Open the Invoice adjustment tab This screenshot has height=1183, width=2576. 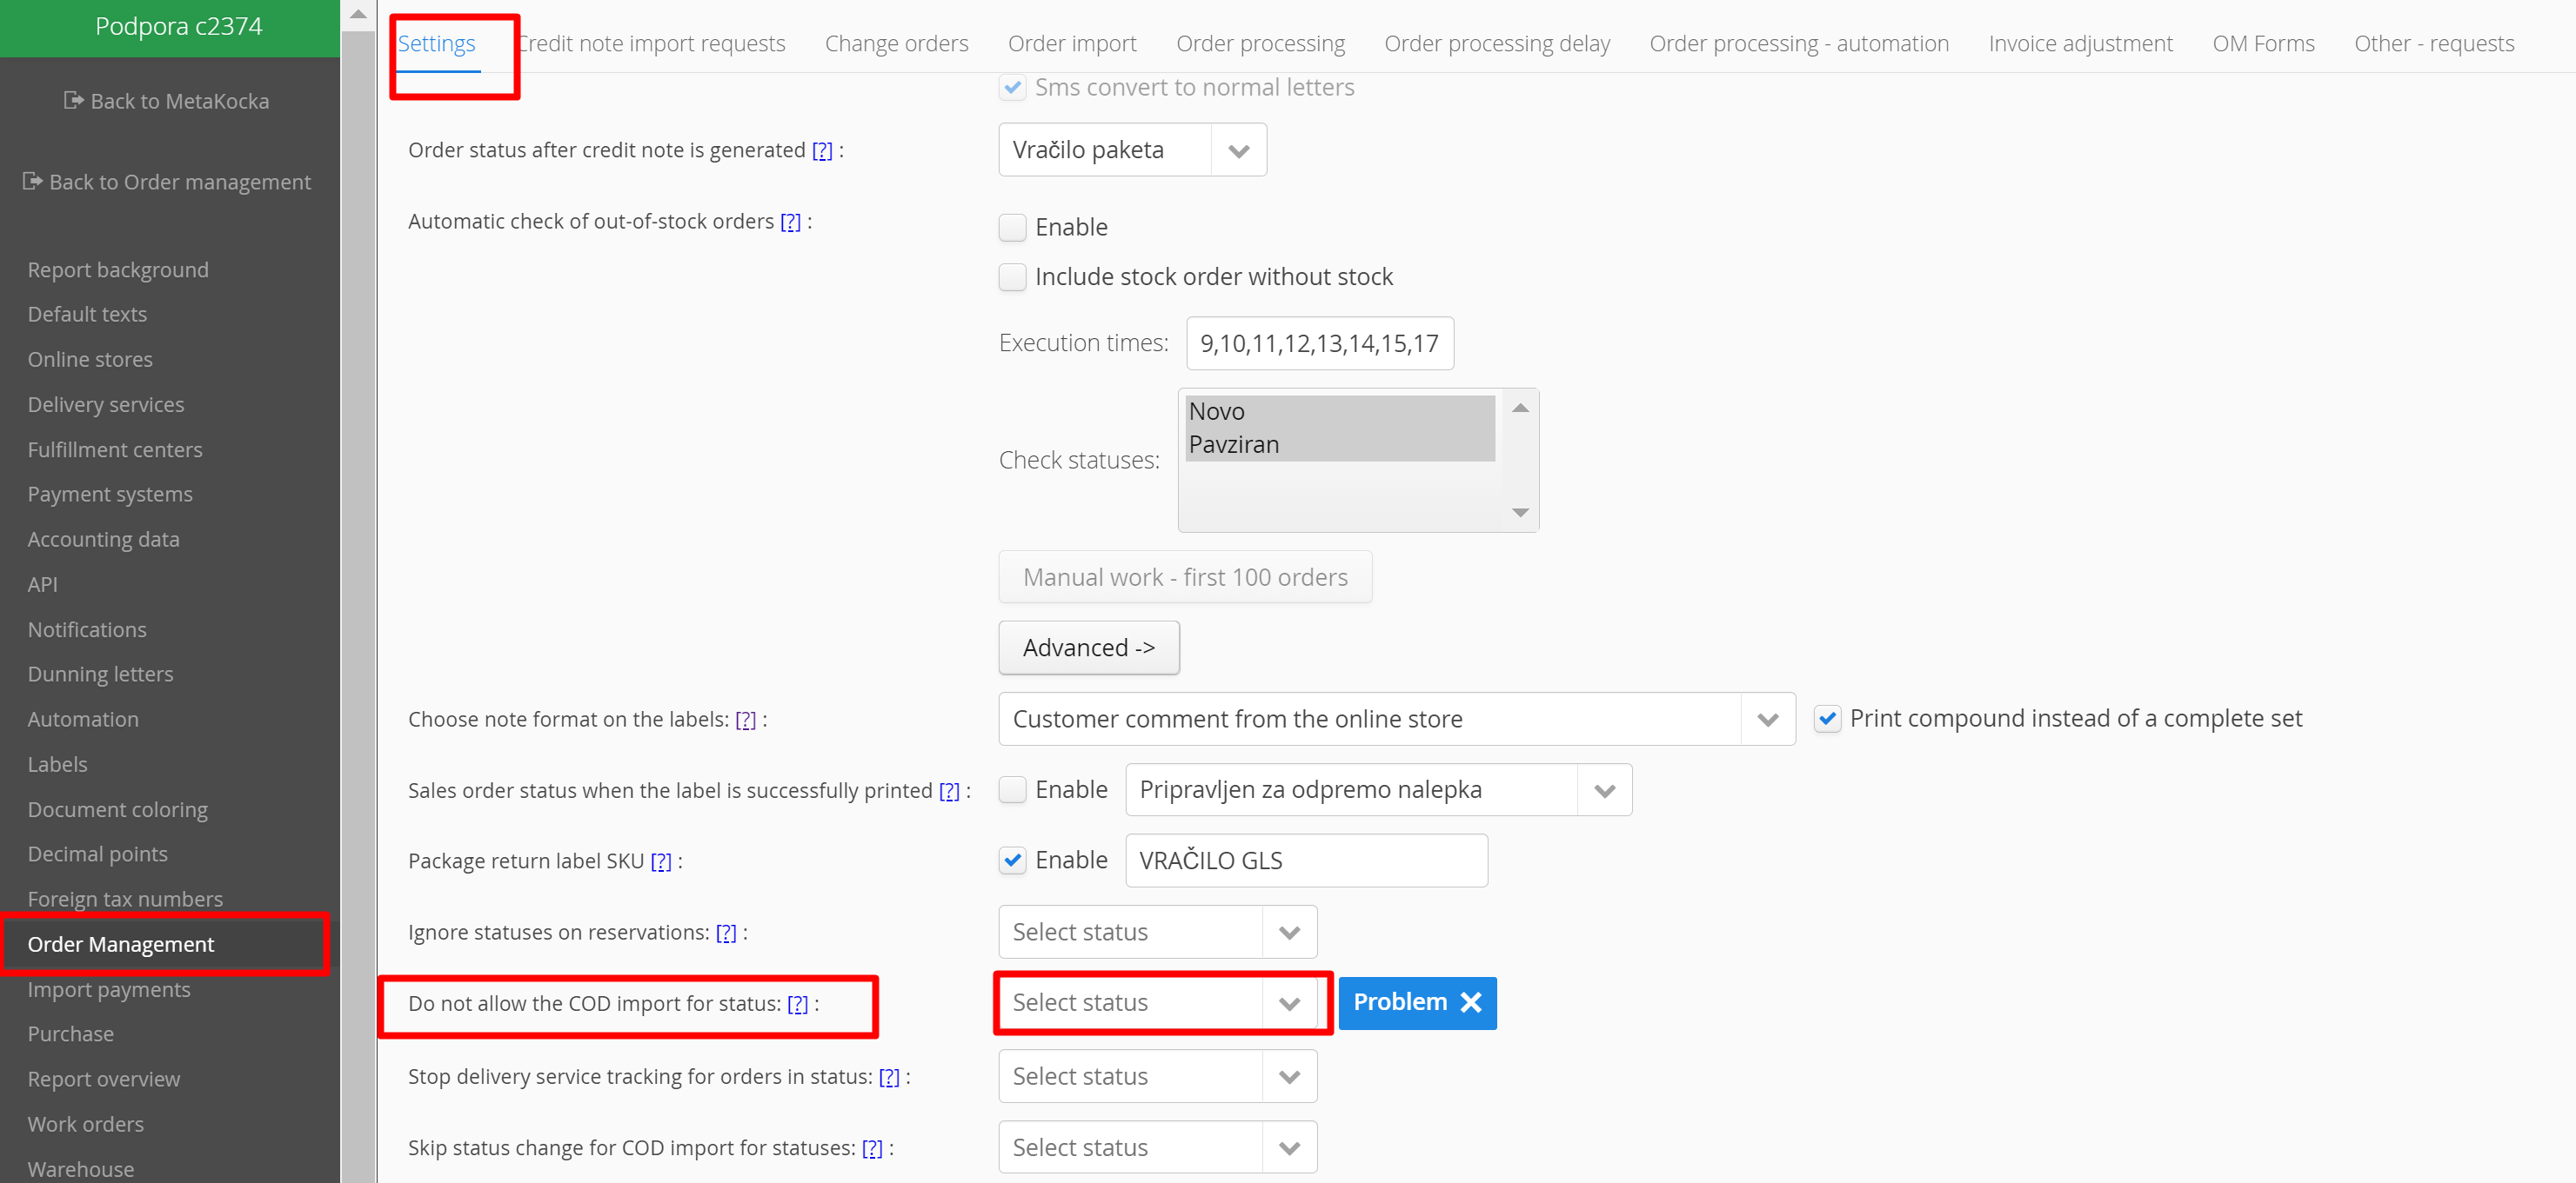[x=2080, y=44]
